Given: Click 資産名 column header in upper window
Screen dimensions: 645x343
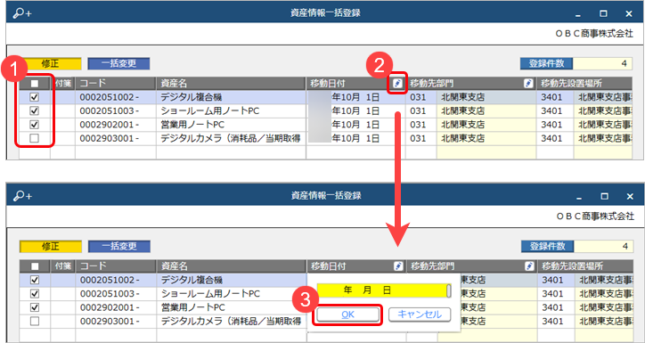Looking at the screenshot, I should (x=231, y=84).
